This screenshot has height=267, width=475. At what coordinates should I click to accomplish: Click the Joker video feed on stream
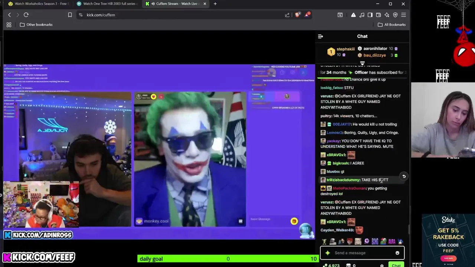tap(190, 159)
